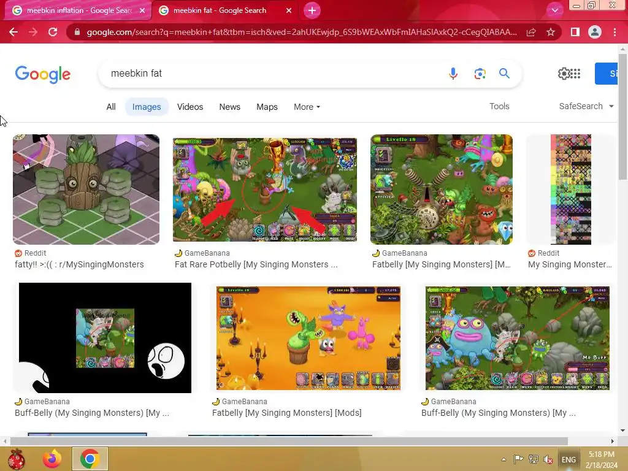628x471 pixels.
Task: Open the 'fatty!!' Reddit image thumbnail
Action: 86,190
